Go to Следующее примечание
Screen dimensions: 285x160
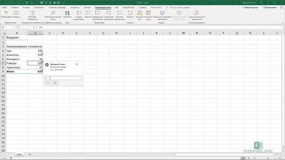click(109, 15)
